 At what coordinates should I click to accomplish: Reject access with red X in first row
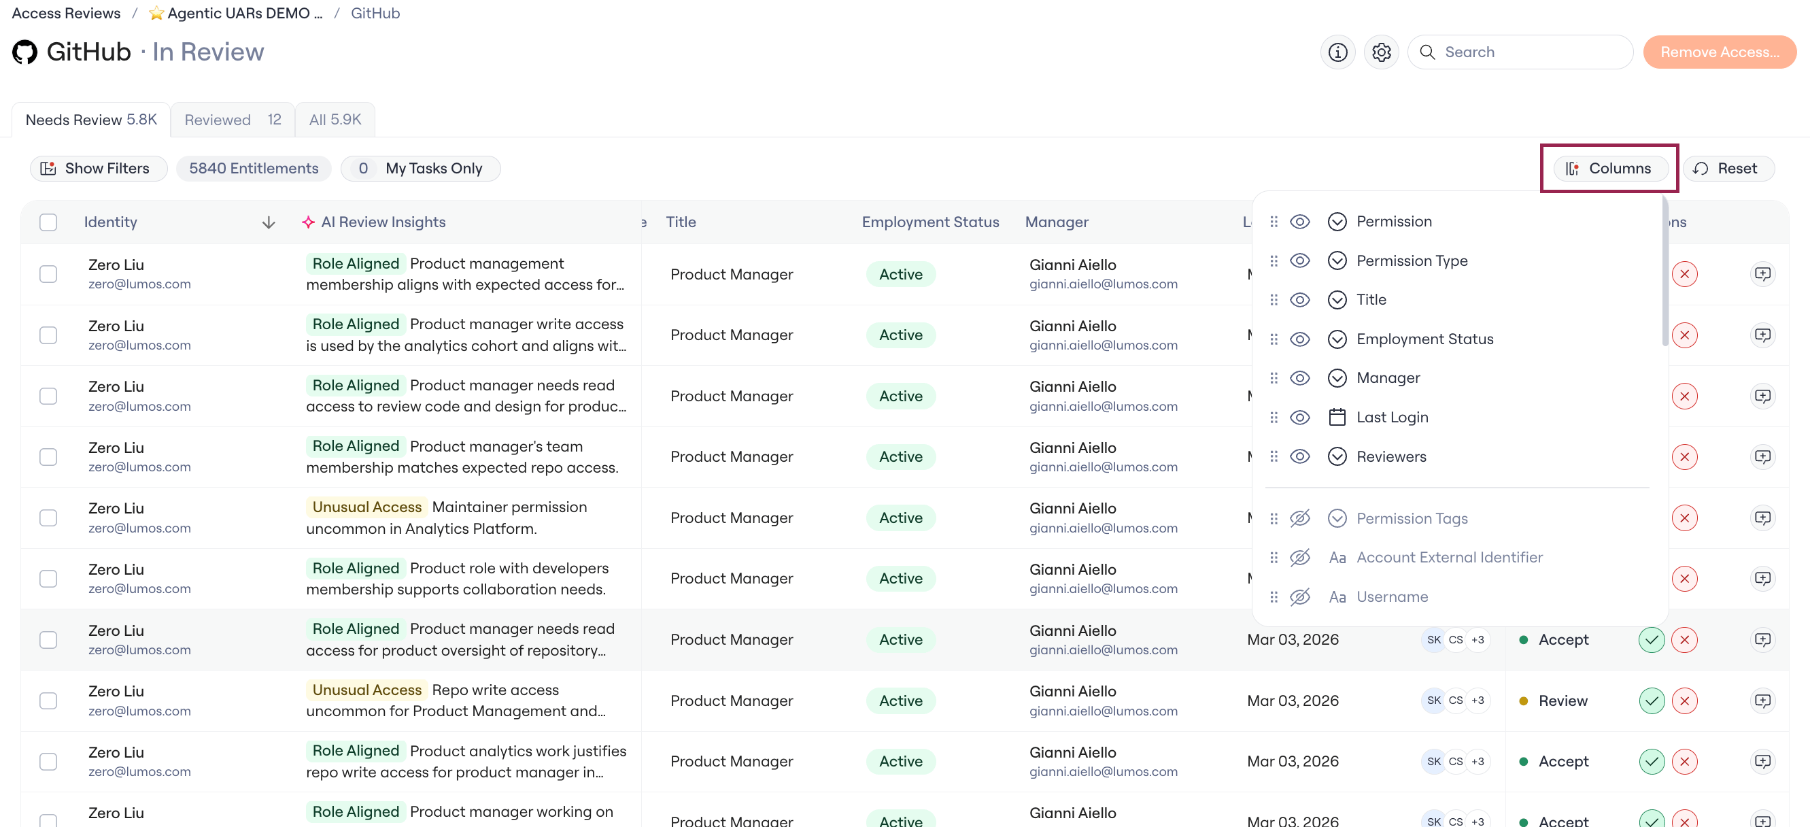1684,274
